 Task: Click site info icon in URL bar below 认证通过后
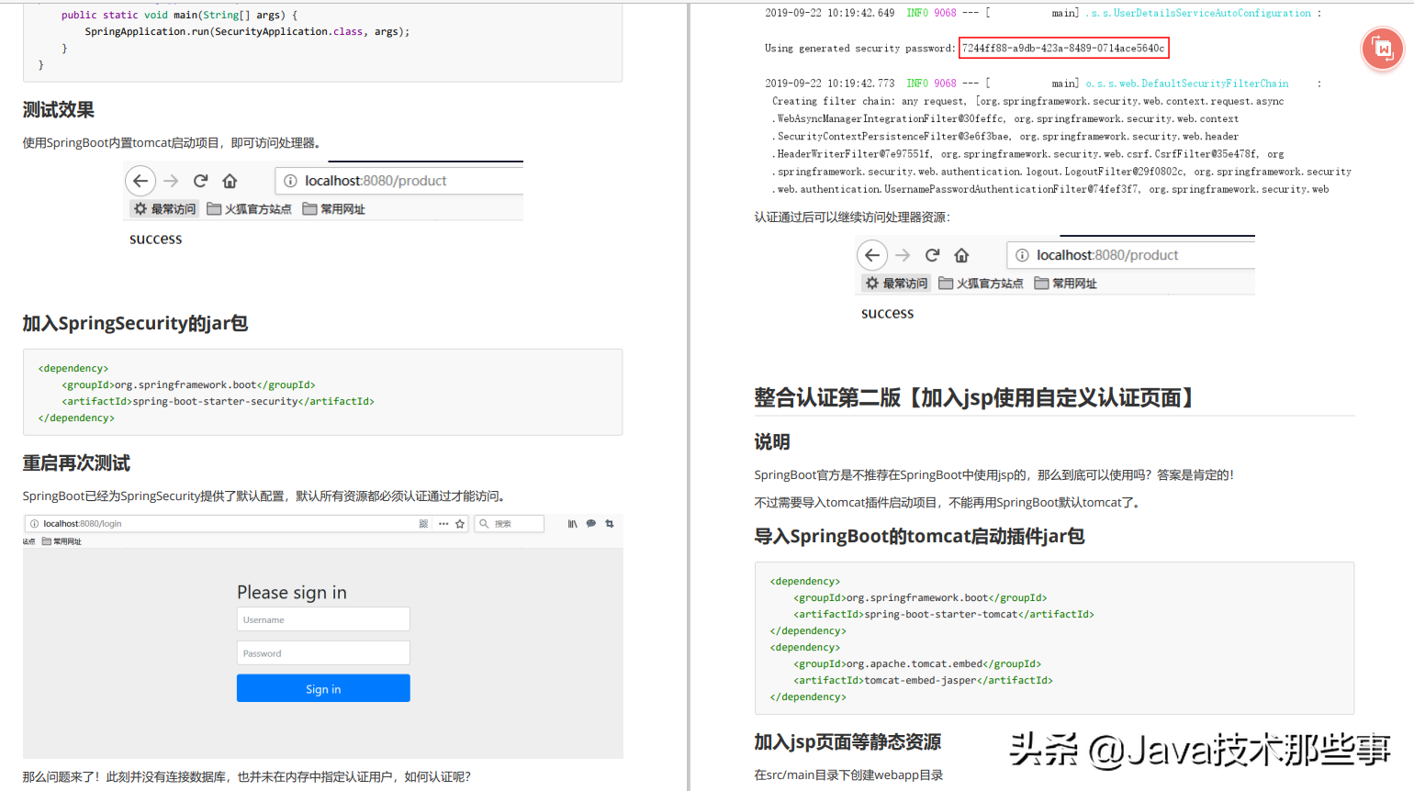[1022, 255]
